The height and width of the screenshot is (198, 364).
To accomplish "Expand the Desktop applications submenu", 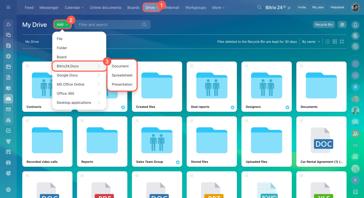I will point(79,103).
